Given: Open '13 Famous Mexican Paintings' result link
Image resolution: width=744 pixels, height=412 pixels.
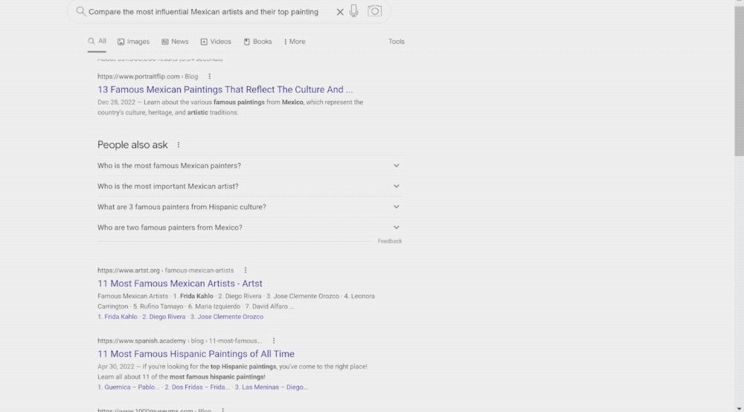Looking at the screenshot, I should 225,90.
